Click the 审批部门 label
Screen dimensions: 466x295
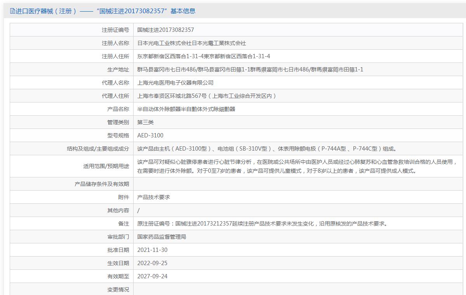(x=118, y=237)
